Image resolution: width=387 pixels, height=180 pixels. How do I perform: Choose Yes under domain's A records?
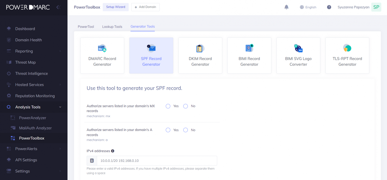pyautogui.click(x=168, y=130)
